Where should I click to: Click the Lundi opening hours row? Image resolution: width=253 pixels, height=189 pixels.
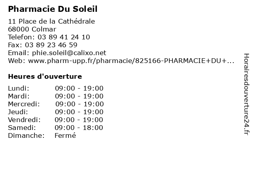[56, 88]
